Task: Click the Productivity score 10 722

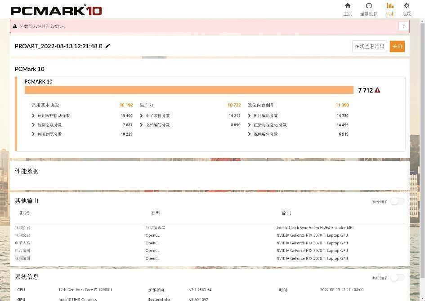Action: (234, 105)
